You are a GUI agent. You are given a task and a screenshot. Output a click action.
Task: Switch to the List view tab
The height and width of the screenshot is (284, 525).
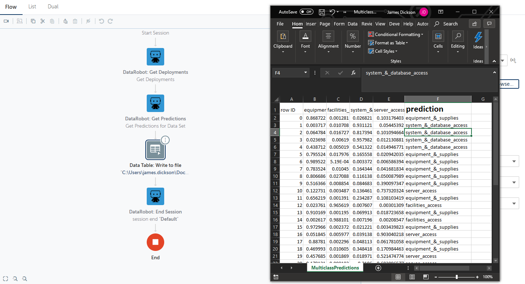point(32,7)
